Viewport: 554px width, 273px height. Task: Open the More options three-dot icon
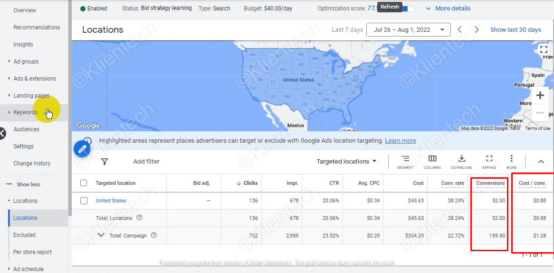(511, 159)
